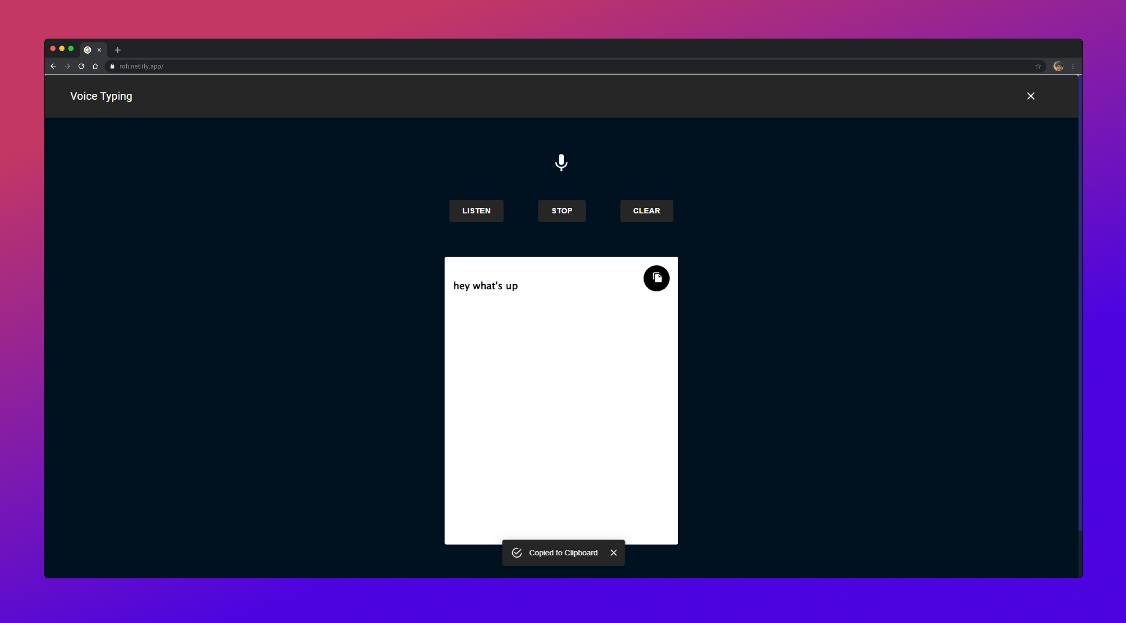Viewport: 1126px width, 623px height.
Task: Open a new browser tab
Action: coord(118,50)
